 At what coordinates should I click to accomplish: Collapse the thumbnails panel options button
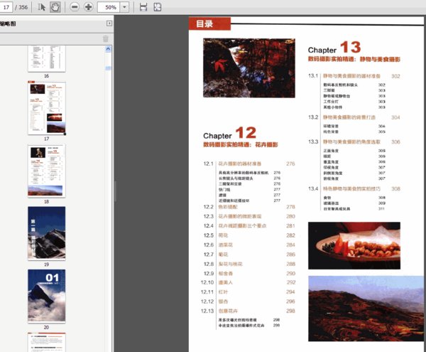pyautogui.click(x=109, y=23)
